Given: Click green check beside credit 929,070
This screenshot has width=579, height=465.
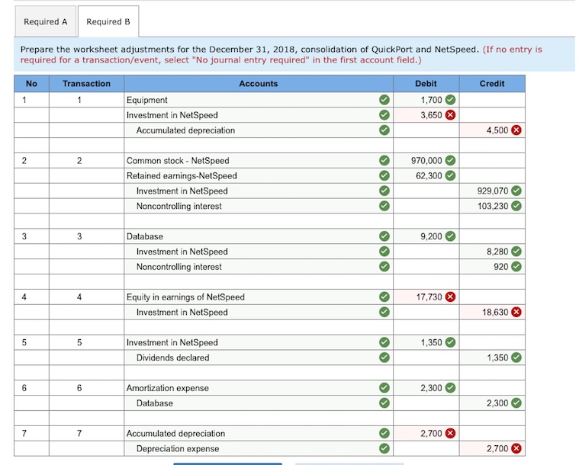Looking at the screenshot, I should pyautogui.click(x=516, y=191).
